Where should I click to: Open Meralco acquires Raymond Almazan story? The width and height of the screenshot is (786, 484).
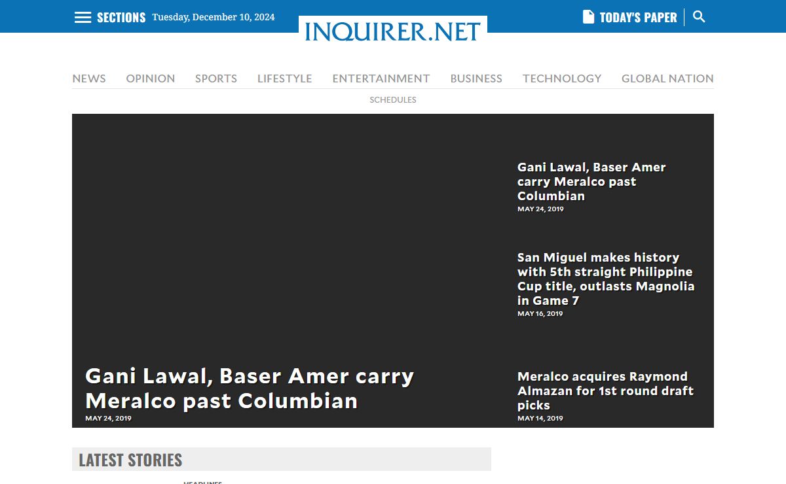(605, 390)
